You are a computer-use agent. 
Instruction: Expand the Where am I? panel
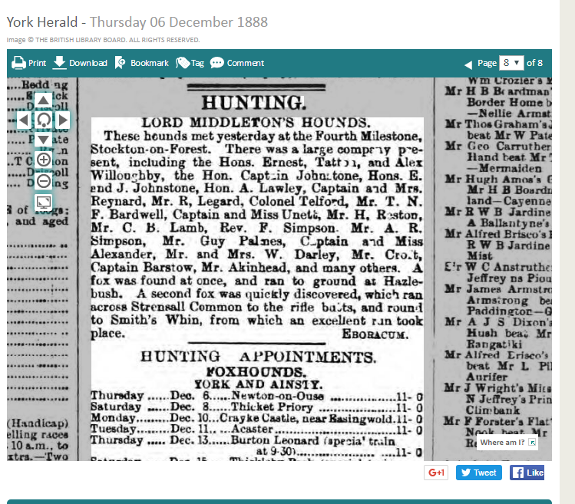click(x=533, y=443)
